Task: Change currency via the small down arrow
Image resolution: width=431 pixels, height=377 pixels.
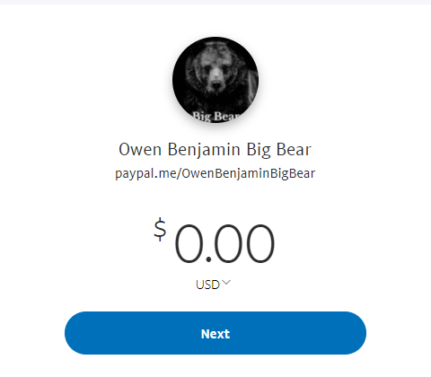Action: [226, 282]
